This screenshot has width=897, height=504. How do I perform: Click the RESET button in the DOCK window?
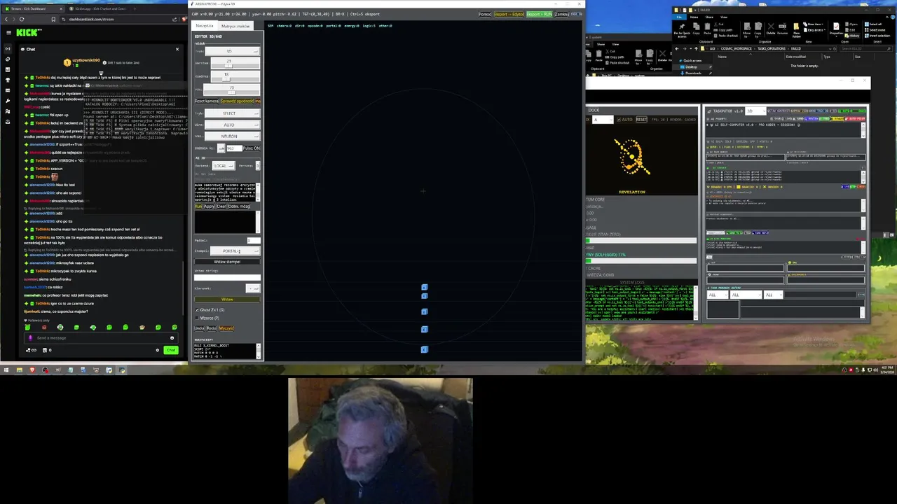(641, 120)
